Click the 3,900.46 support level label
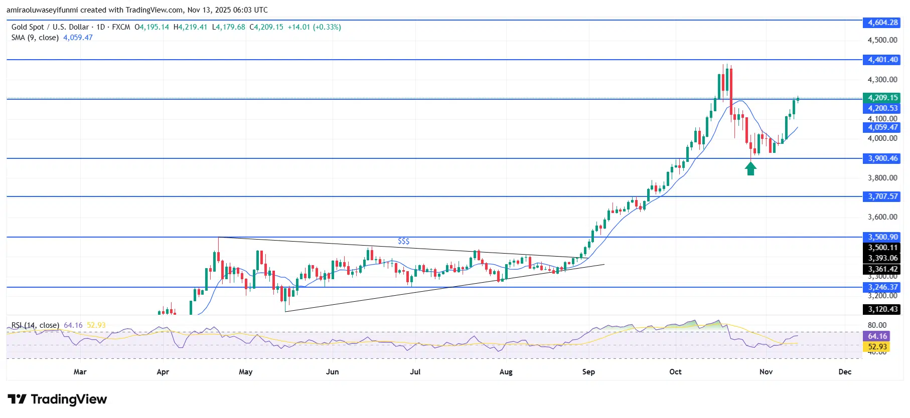The image size is (910, 418). (x=882, y=158)
